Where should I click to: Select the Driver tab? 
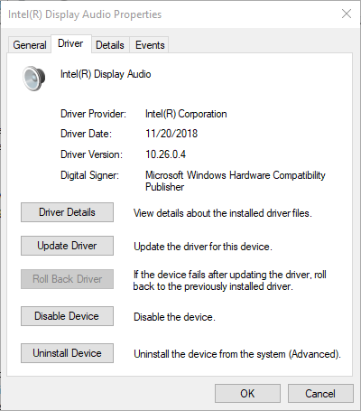click(70, 43)
